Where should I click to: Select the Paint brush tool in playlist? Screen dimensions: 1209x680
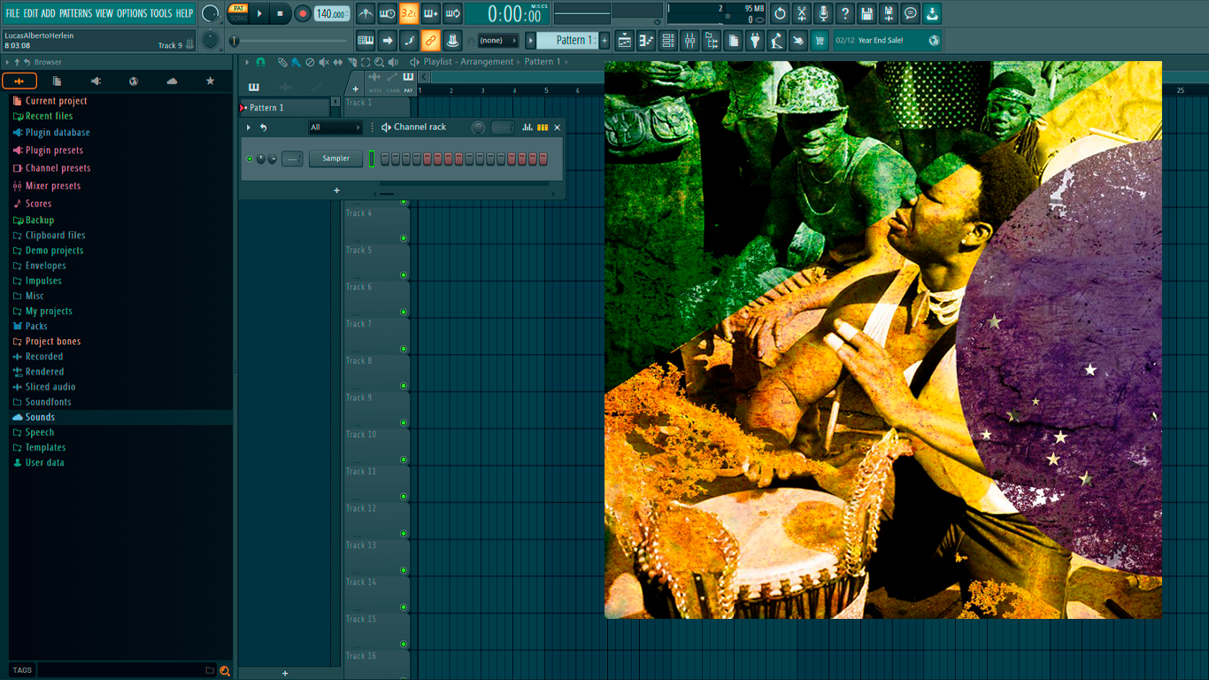296,62
